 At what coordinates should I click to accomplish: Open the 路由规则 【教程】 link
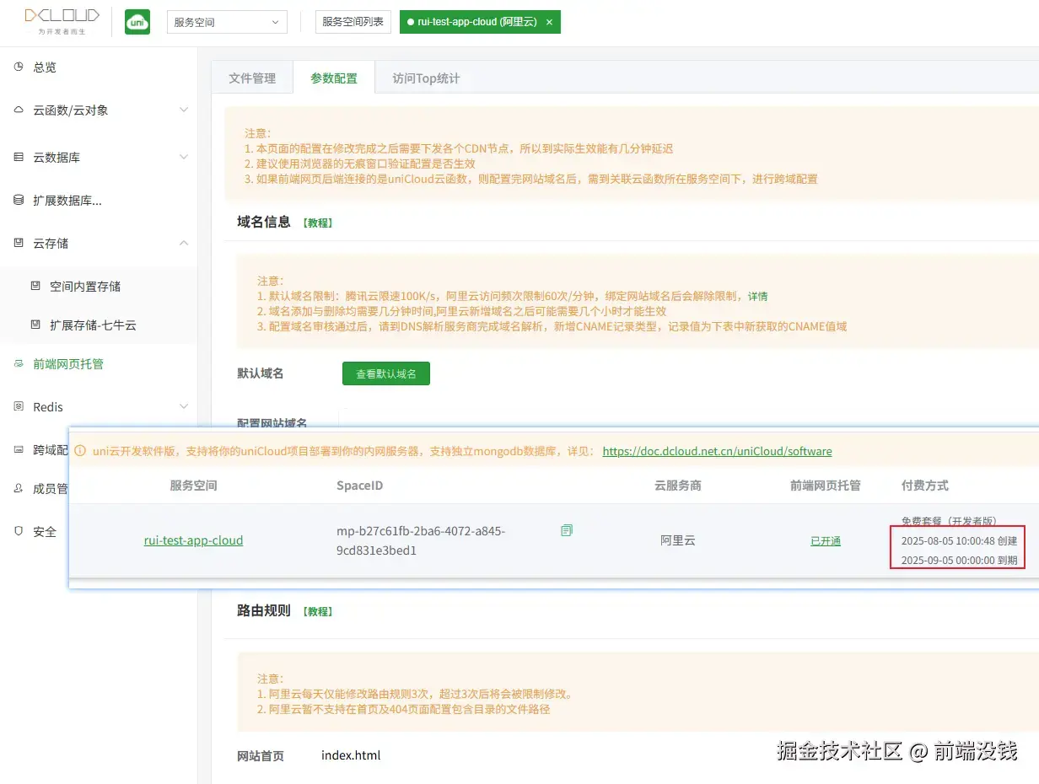click(317, 611)
